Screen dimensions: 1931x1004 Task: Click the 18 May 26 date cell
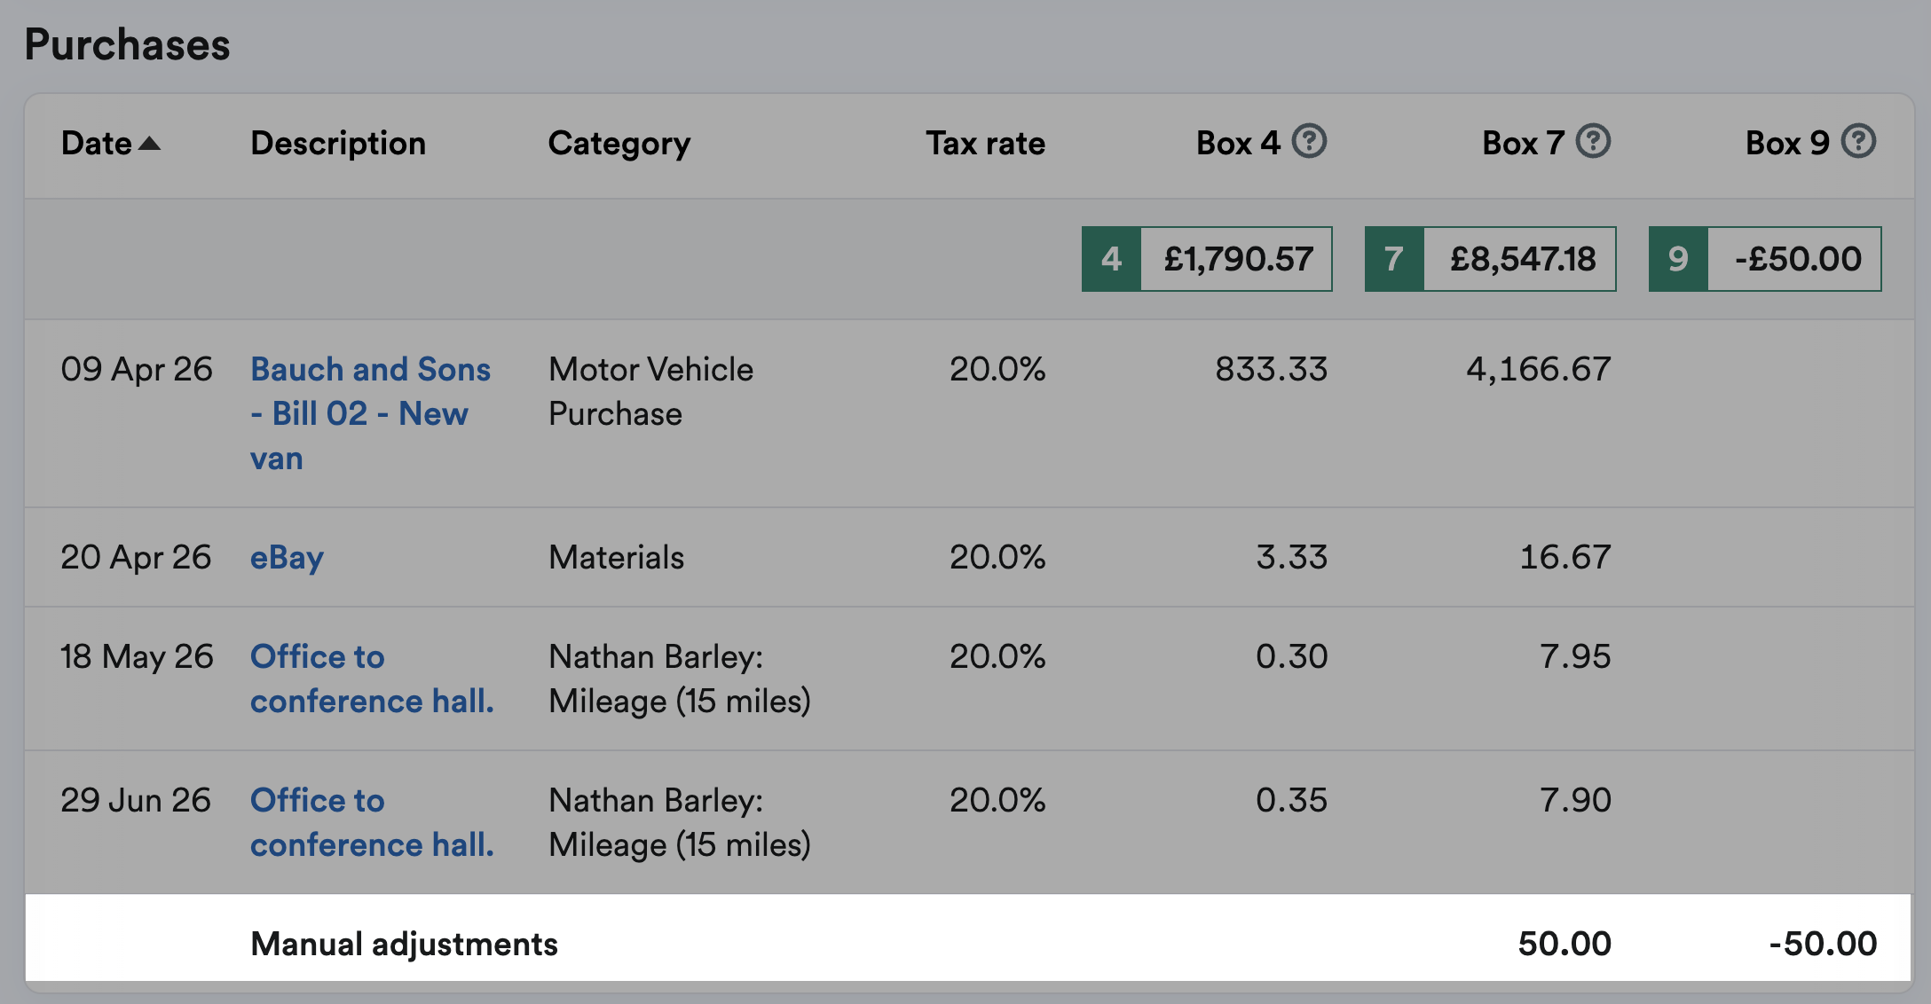tap(137, 656)
